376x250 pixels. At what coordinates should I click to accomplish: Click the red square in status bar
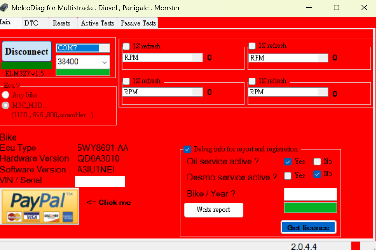point(355,246)
